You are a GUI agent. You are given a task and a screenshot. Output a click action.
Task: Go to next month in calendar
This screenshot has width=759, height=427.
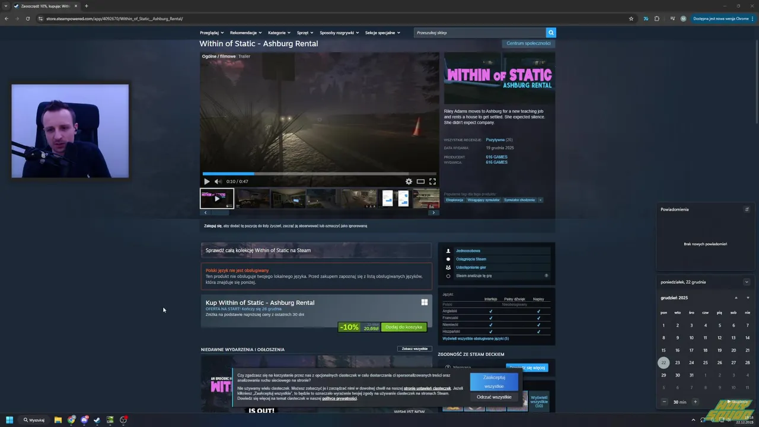[748, 298]
